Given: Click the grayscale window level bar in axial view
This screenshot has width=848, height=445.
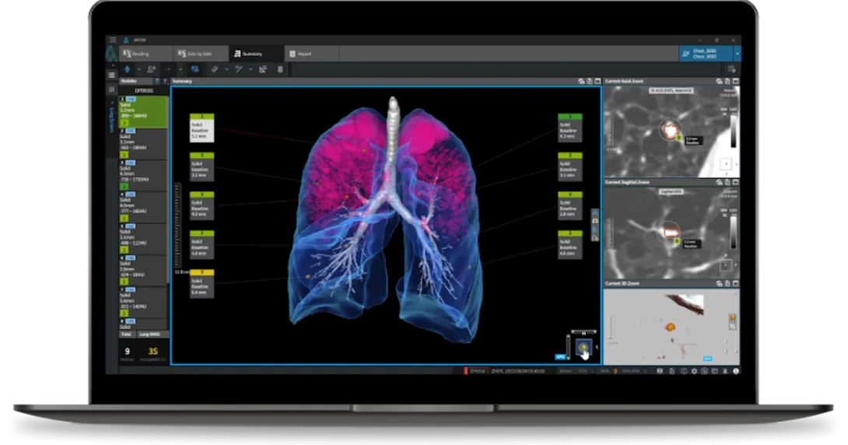Looking at the screenshot, I should (x=732, y=134).
